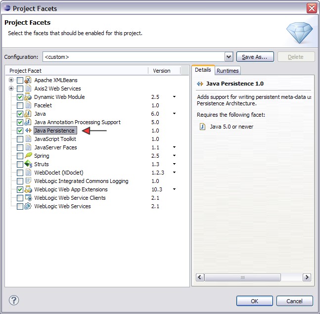Click inside the Configuration <custom> field

[x=134, y=57]
